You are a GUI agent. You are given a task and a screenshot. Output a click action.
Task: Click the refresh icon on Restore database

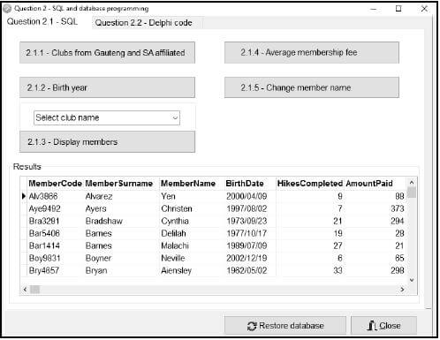pyautogui.click(x=252, y=326)
